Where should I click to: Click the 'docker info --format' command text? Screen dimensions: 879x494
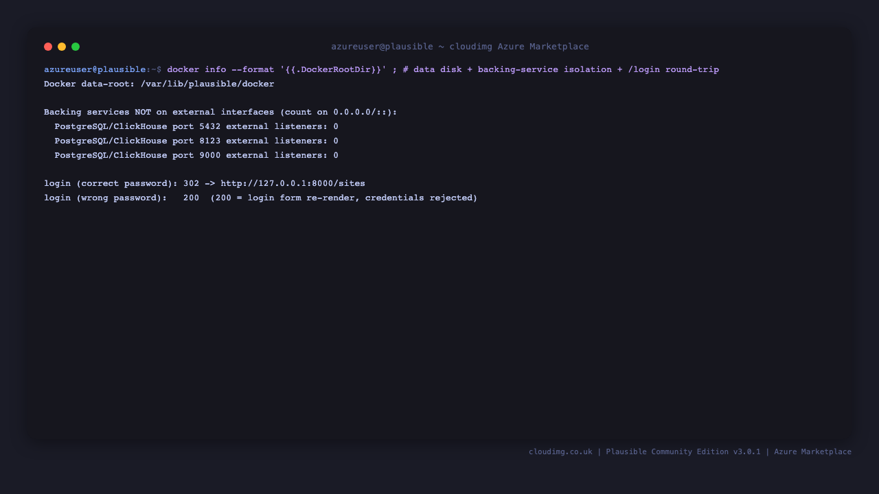click(x=220, y=69)
